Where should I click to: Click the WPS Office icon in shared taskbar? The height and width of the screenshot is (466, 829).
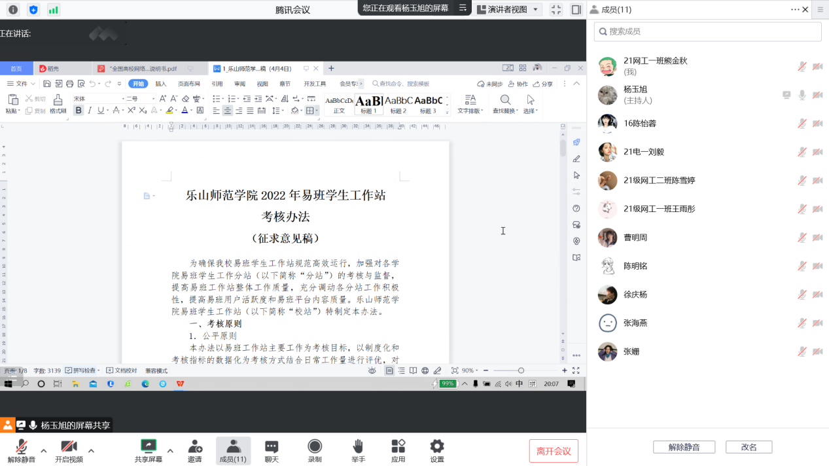coord(180,384)
